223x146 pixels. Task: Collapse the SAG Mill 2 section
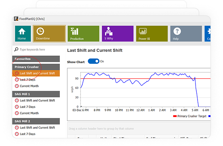[x=36, y=121]
